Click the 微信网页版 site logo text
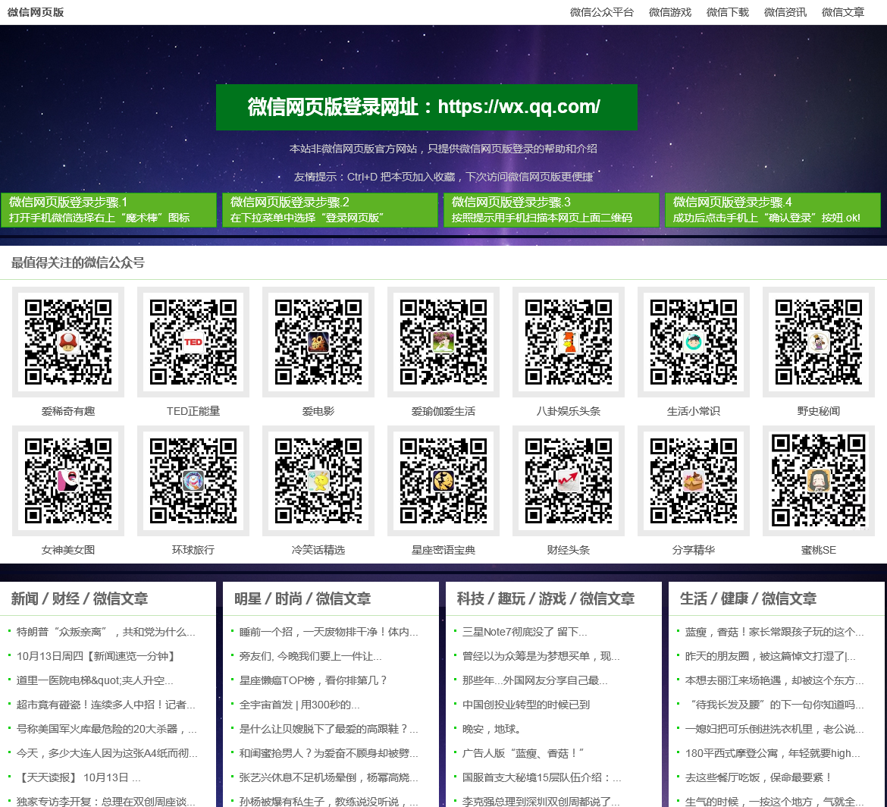Image resolution: width=887 pixels, height=807 pixels. (36, 12)
